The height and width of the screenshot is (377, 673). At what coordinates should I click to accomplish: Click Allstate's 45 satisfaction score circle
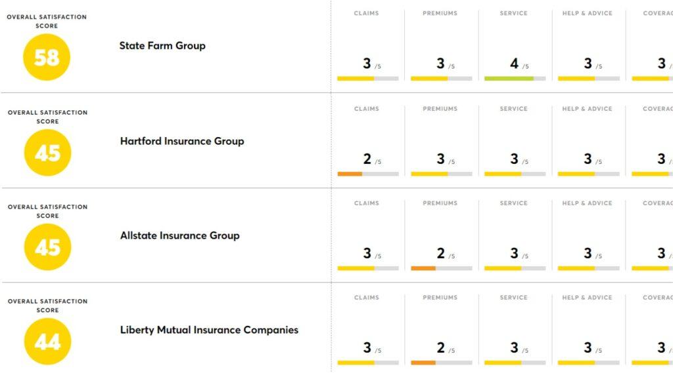tap(47, 247)
